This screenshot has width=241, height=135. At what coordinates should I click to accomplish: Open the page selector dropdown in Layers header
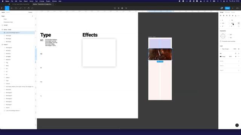(x=30, y=12)
